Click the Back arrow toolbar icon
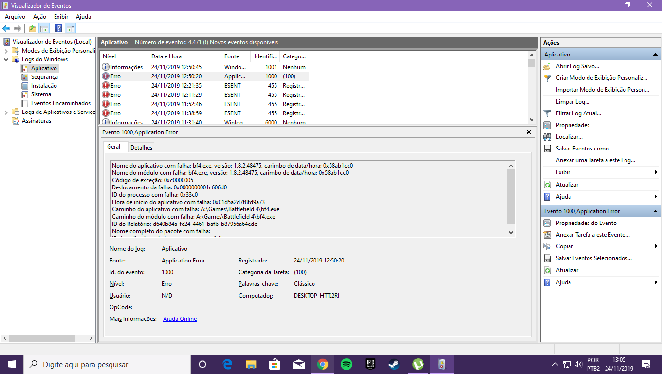 point(7,28)
